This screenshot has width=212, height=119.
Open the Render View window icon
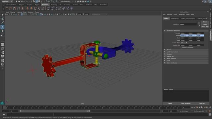tap(78, 1)
